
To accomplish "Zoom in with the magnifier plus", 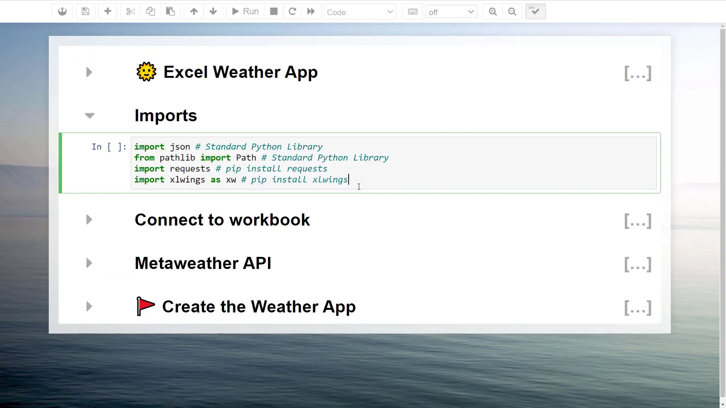I will pos(492,11).
